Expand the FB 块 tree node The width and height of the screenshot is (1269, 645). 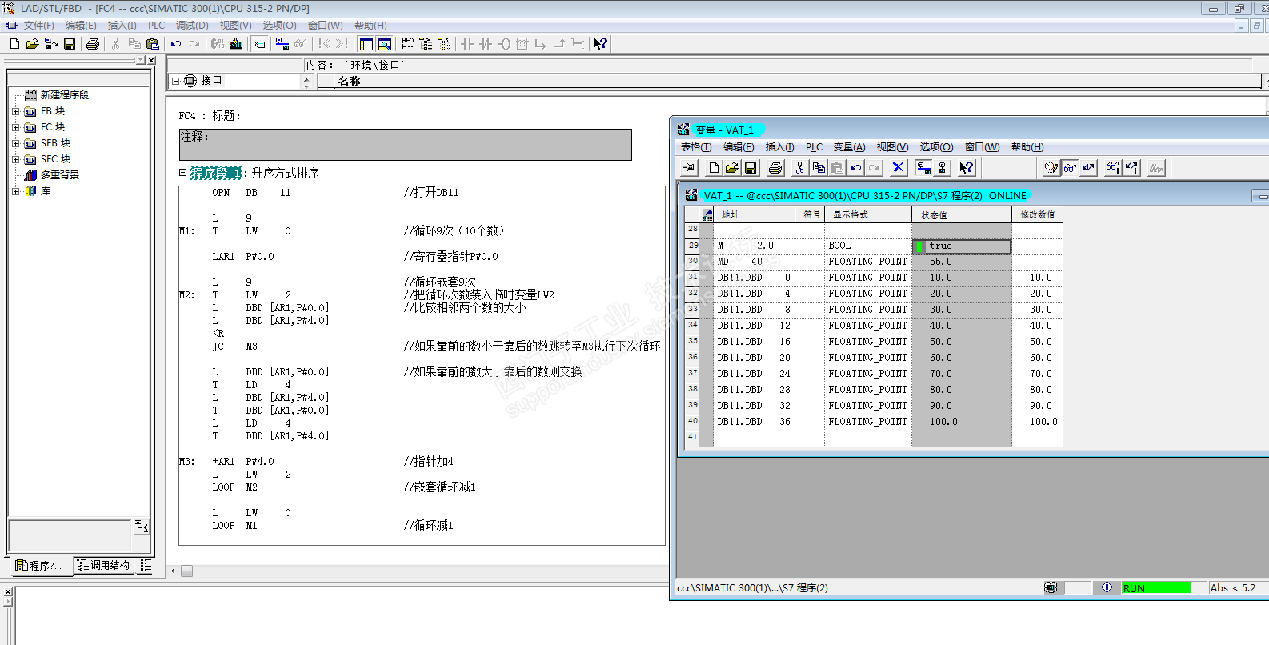tap(15, 111)
